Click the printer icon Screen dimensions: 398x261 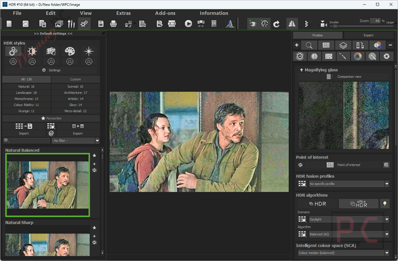click(113, 24)
